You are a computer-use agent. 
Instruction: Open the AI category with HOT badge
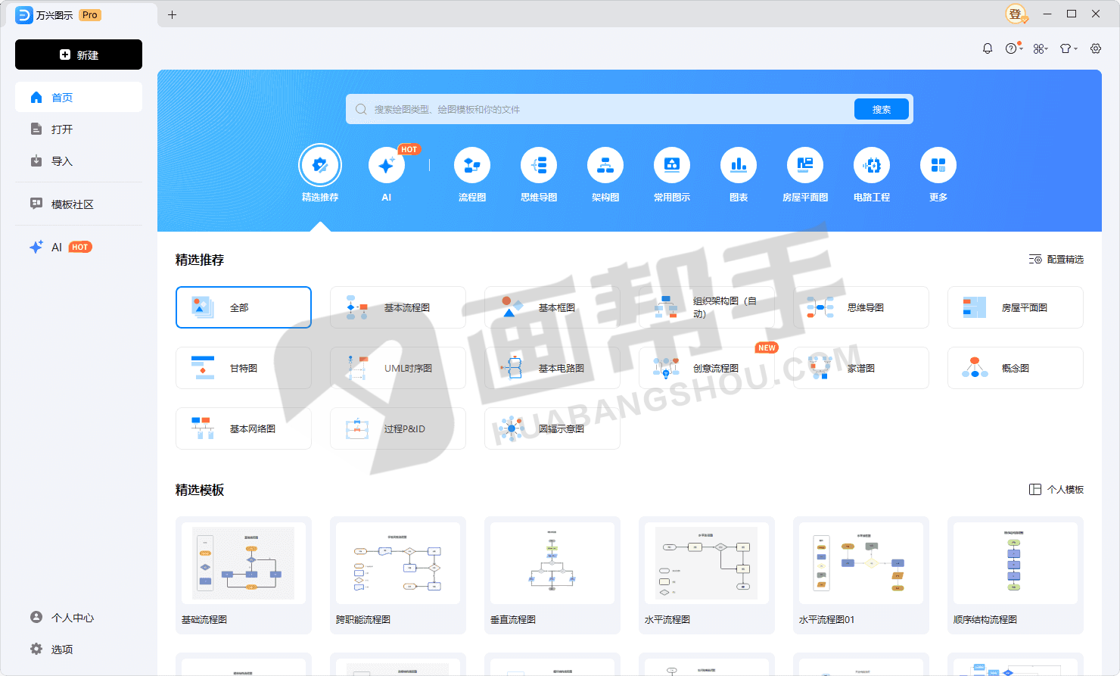[x=386, y=165]
